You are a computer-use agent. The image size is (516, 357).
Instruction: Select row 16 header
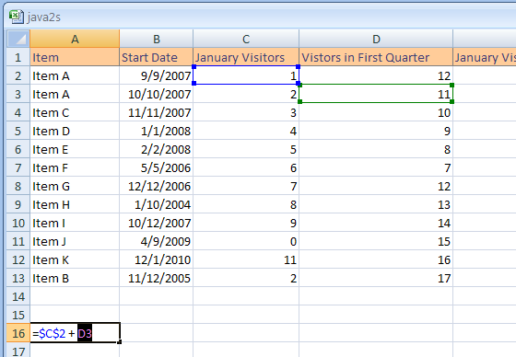[x=18, y=334]
